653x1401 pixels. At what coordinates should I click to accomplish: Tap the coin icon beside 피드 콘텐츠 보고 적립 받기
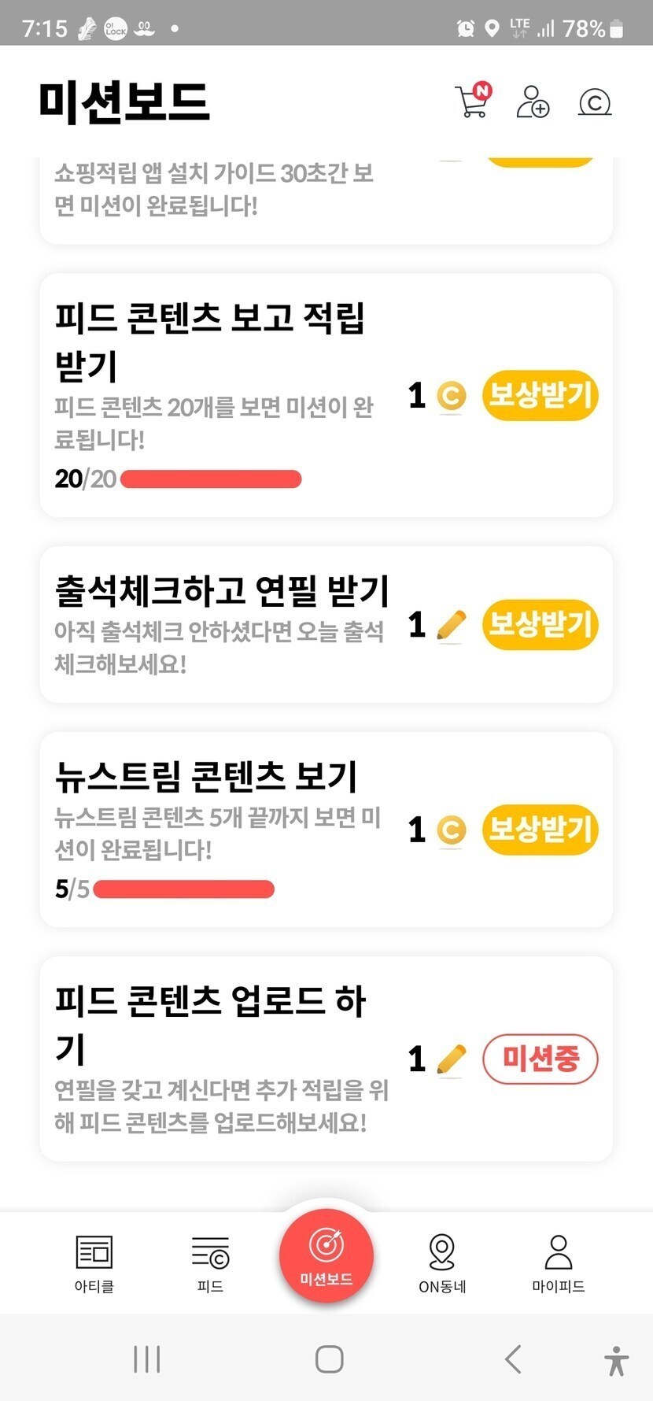(451, 395)
